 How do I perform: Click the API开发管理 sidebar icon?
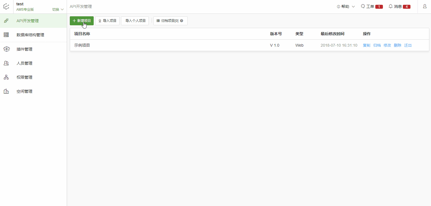[x=6, y=21]
